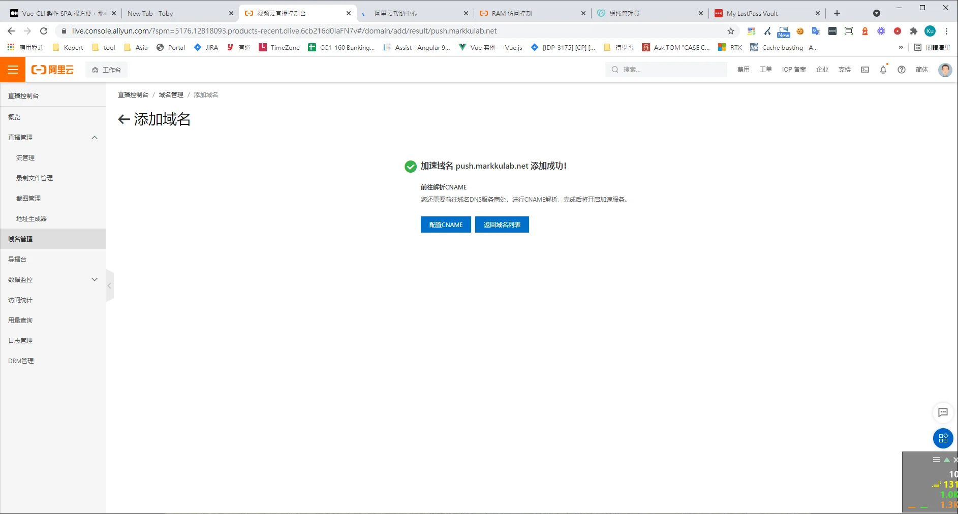
Task: Collapse the left sidebar panel handle
Action: pos(109,286)
